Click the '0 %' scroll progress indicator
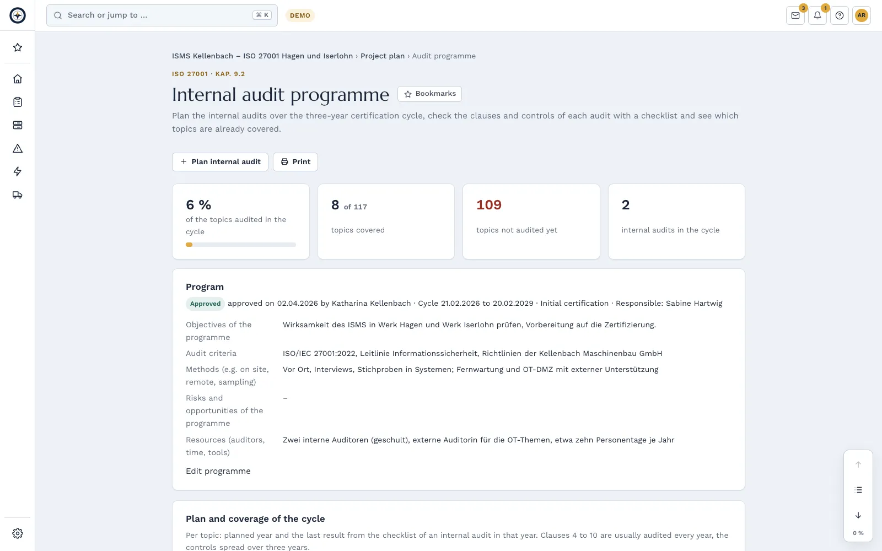 (858, 533)
